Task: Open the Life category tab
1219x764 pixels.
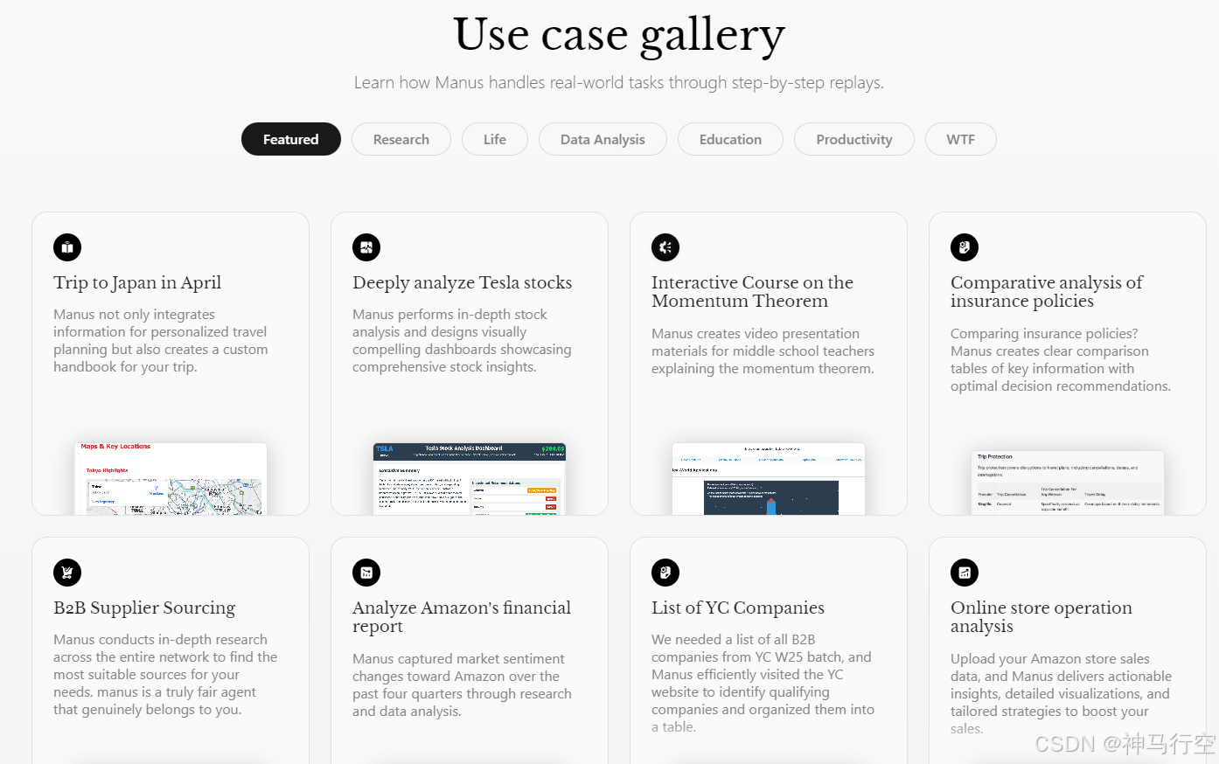Action: 495,139
